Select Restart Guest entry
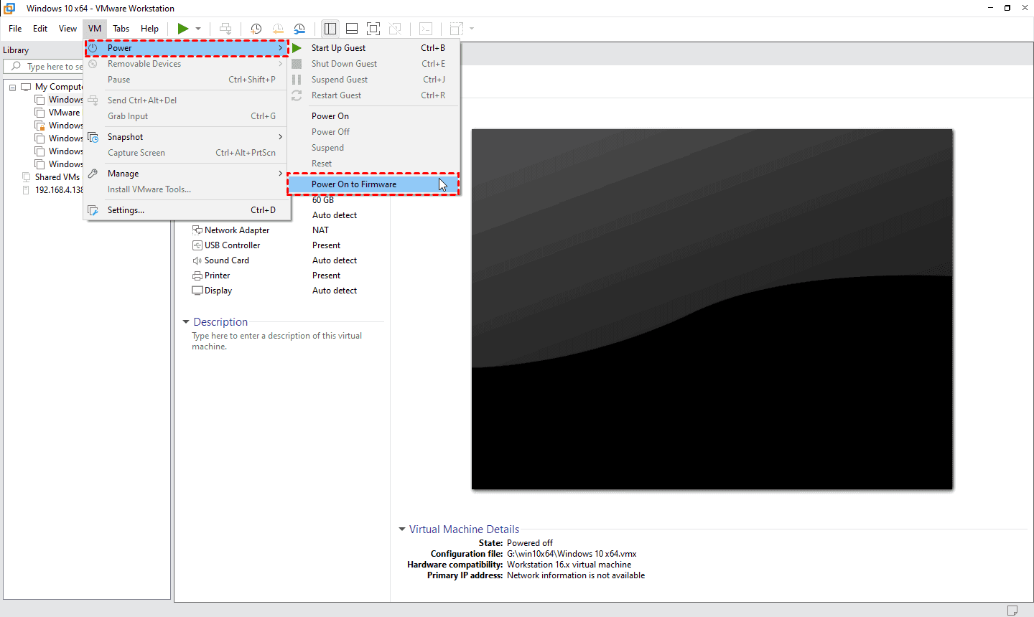Viewport: 1034px width, 617px height. point(373,95)
